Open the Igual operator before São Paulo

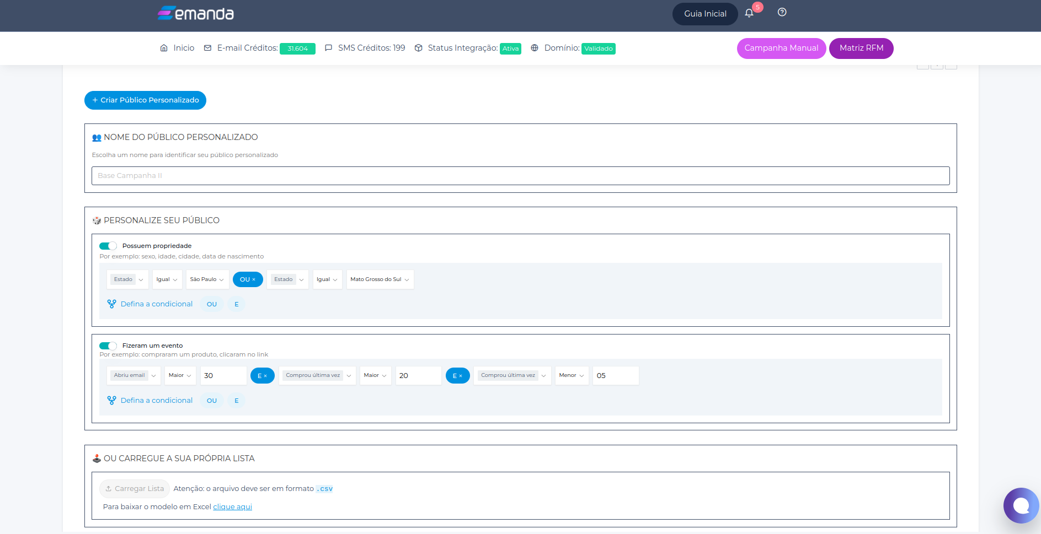coord(167,279)
